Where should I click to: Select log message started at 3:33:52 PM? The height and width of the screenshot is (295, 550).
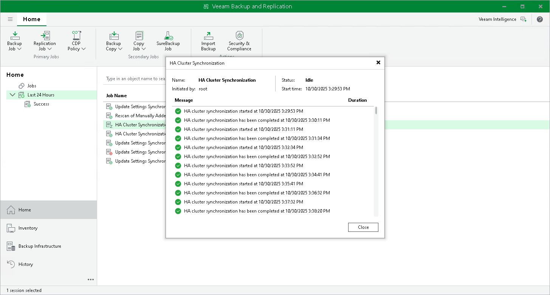click(x=243, y=166)
